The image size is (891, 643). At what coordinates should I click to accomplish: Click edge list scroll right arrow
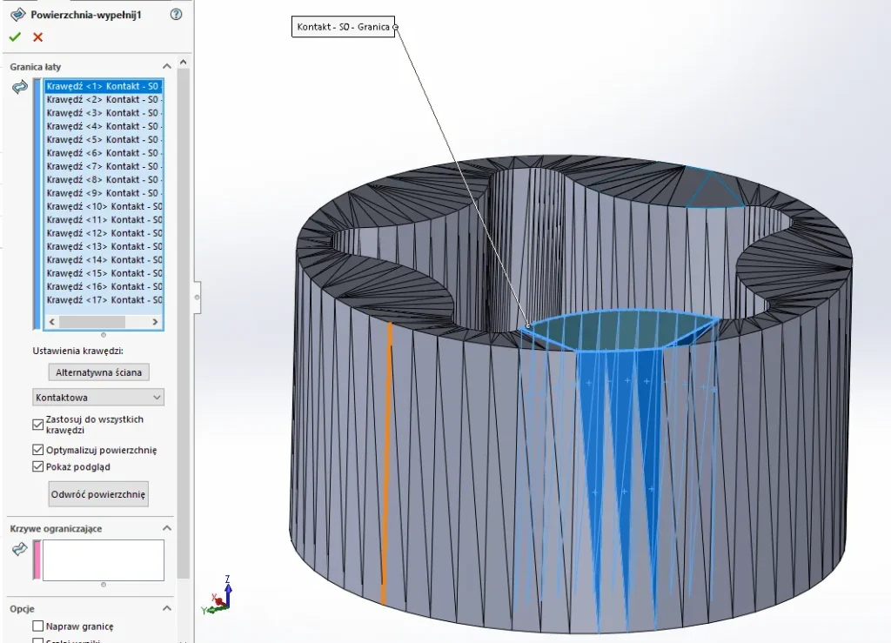point(155,322)
